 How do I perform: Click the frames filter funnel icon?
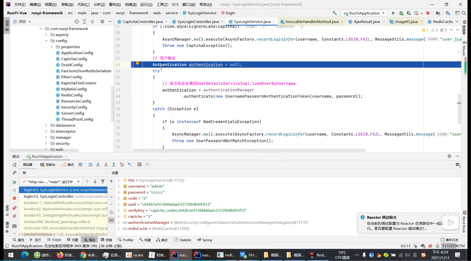pos(103,182)
